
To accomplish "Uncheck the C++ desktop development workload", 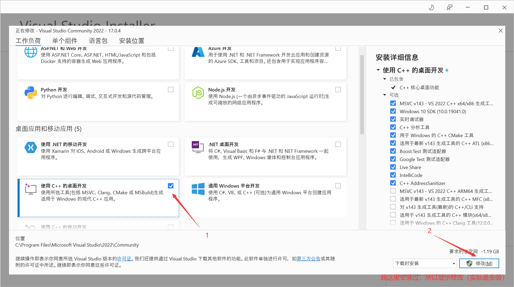I will click(x=171, y=186).
